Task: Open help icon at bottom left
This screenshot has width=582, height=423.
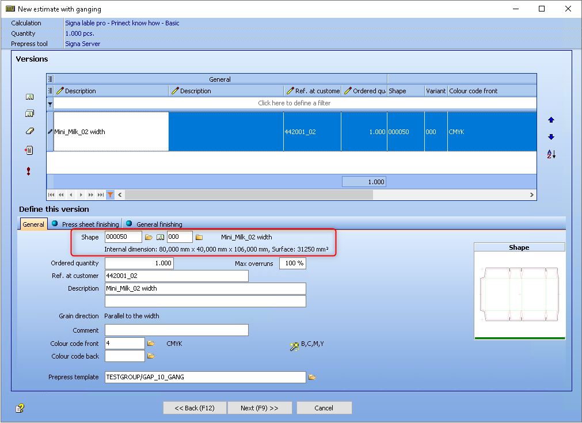Action: click(20, 409)
